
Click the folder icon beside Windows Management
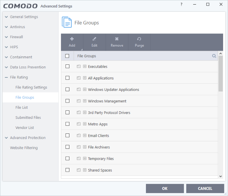pos(79,101)
